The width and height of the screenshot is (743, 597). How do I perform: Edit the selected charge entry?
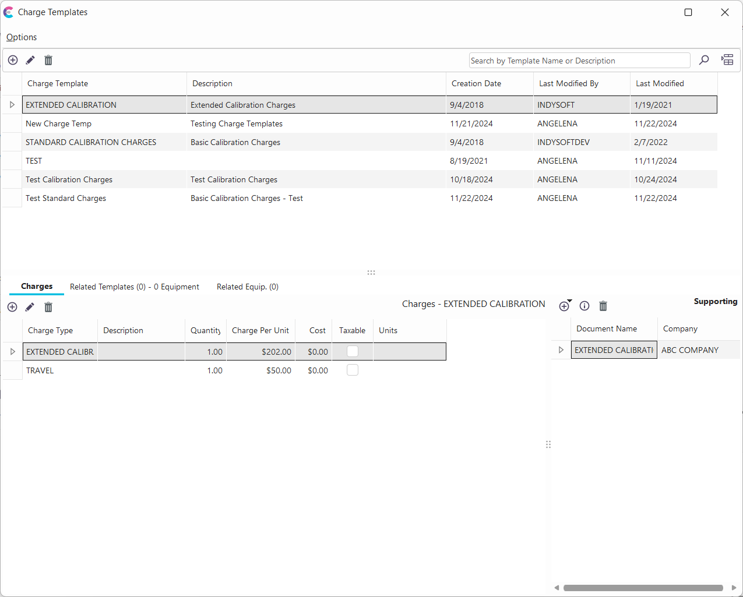30,307
